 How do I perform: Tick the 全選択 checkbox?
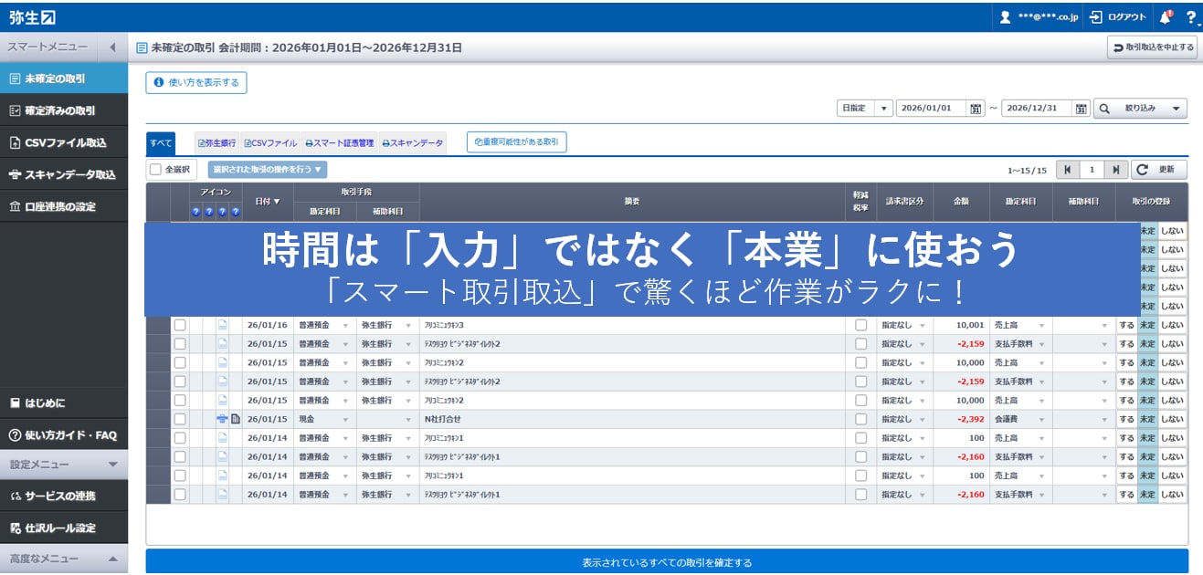pos(155,170)
